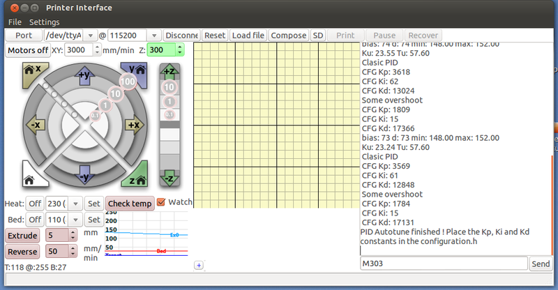The image size is (558, 290).
Task: Raise the Z axis with the +z arrow
Action: point(169,70)
